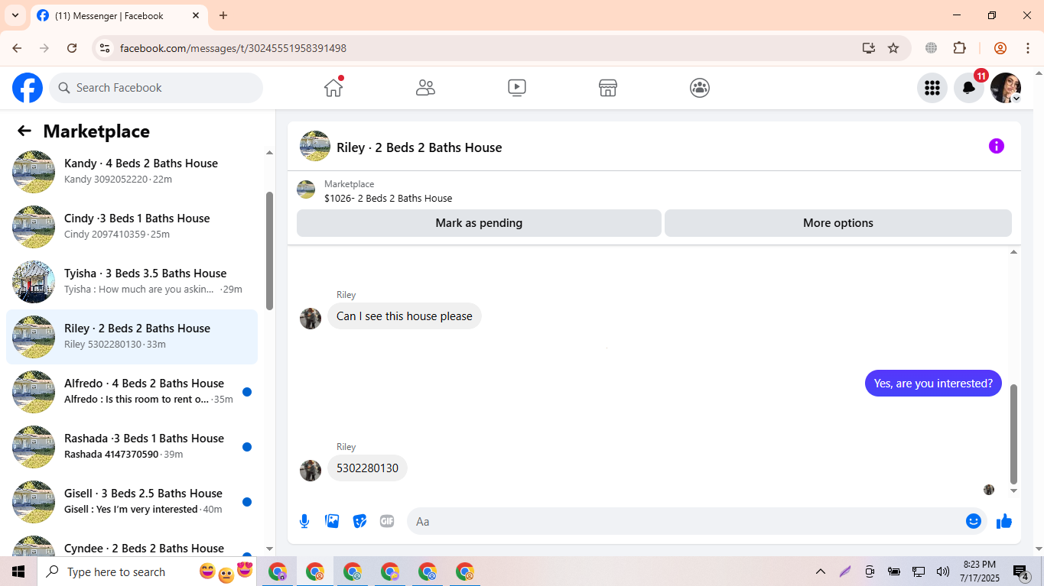Open the Home feed icon
Screen dimensions: 1044x586
(x=333, y=87)
